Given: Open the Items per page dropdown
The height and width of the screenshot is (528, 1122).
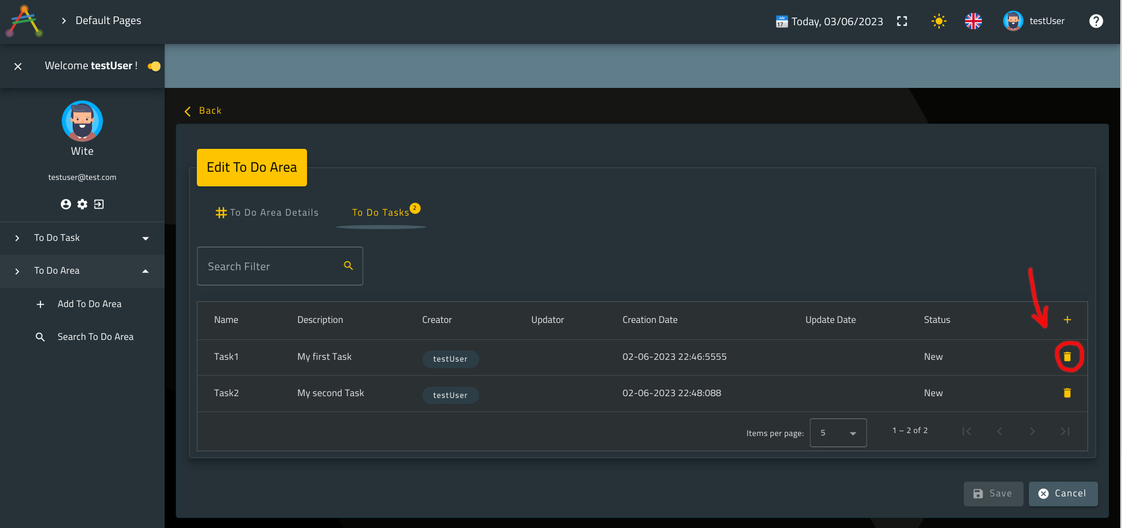Looking at the screenshot, I should point(838,432).
